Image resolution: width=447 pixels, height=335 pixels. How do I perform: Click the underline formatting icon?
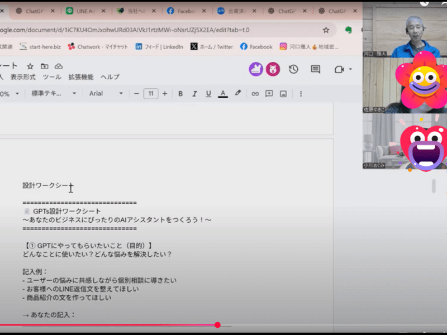pyautogui.click(x=208, y=94)
